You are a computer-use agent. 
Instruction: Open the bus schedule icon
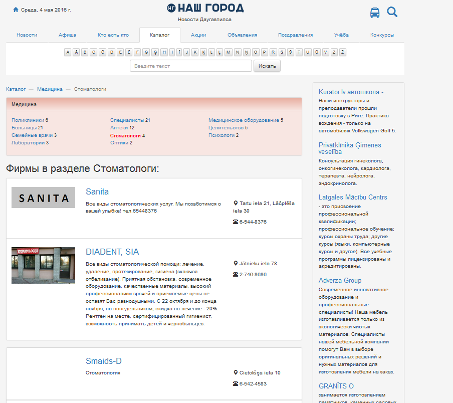point(375,13)
